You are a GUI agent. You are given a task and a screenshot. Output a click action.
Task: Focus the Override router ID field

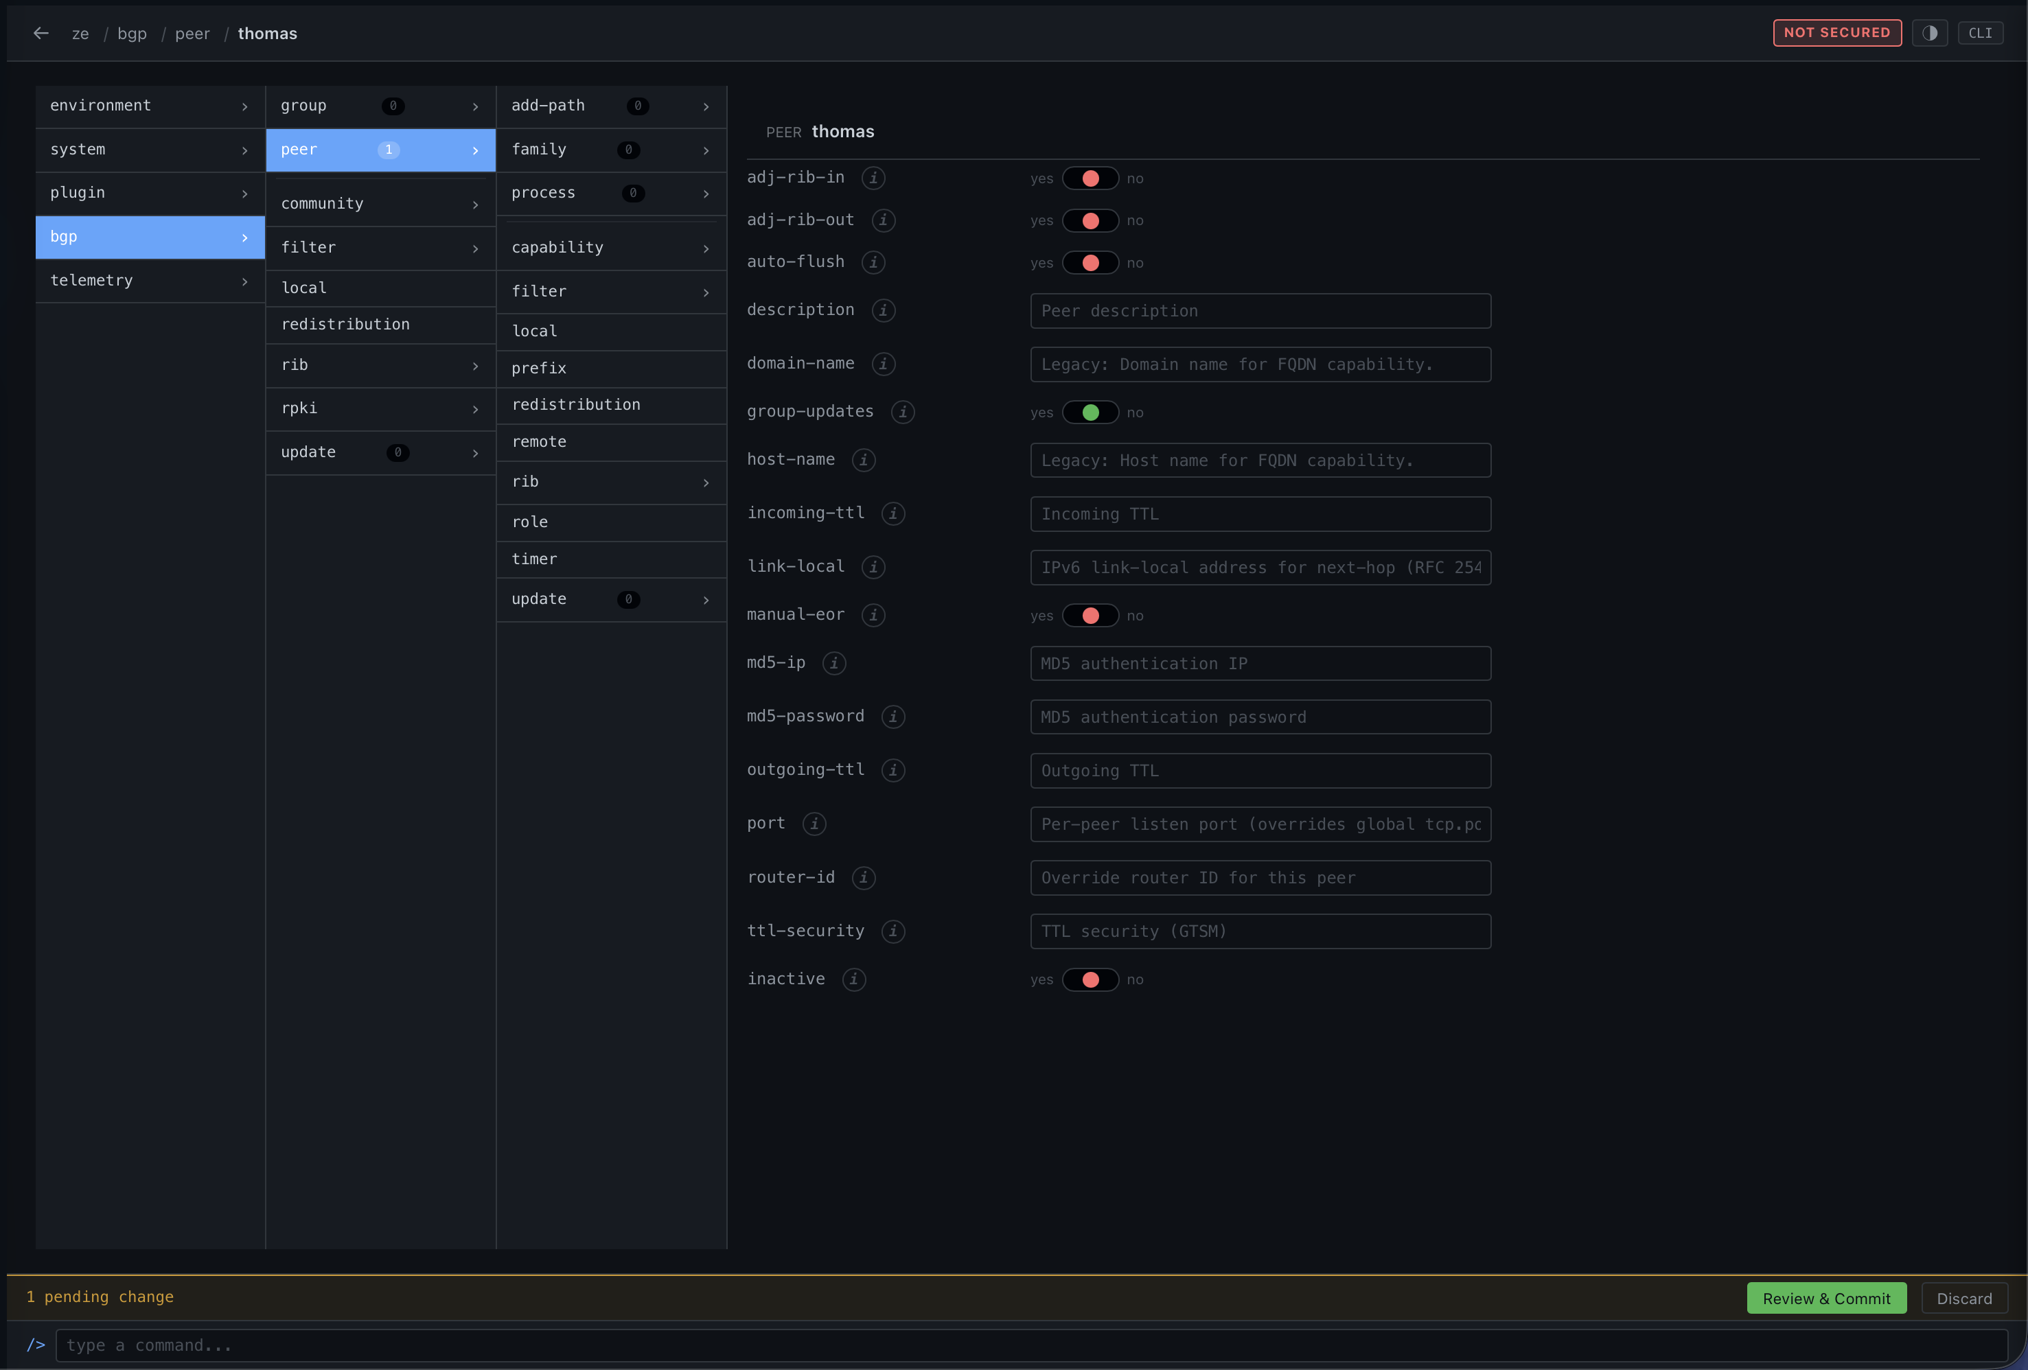click(1260, 878)
